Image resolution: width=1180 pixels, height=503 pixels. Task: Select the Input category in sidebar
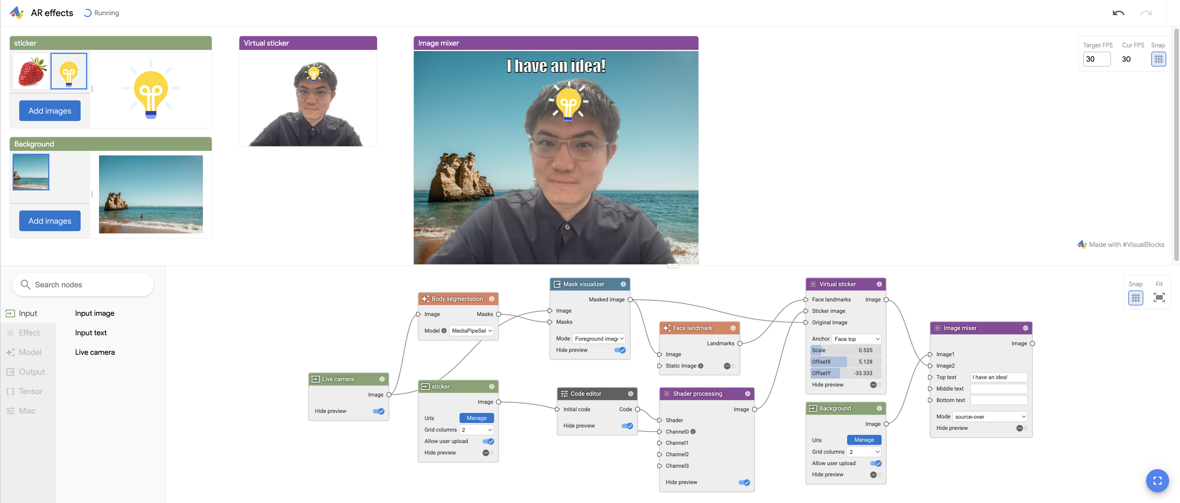tap(28, 313)
